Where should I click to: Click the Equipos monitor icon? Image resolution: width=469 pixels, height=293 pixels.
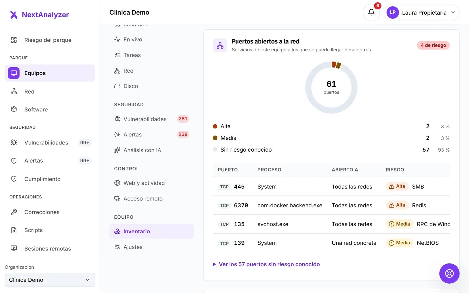[14, 73]
